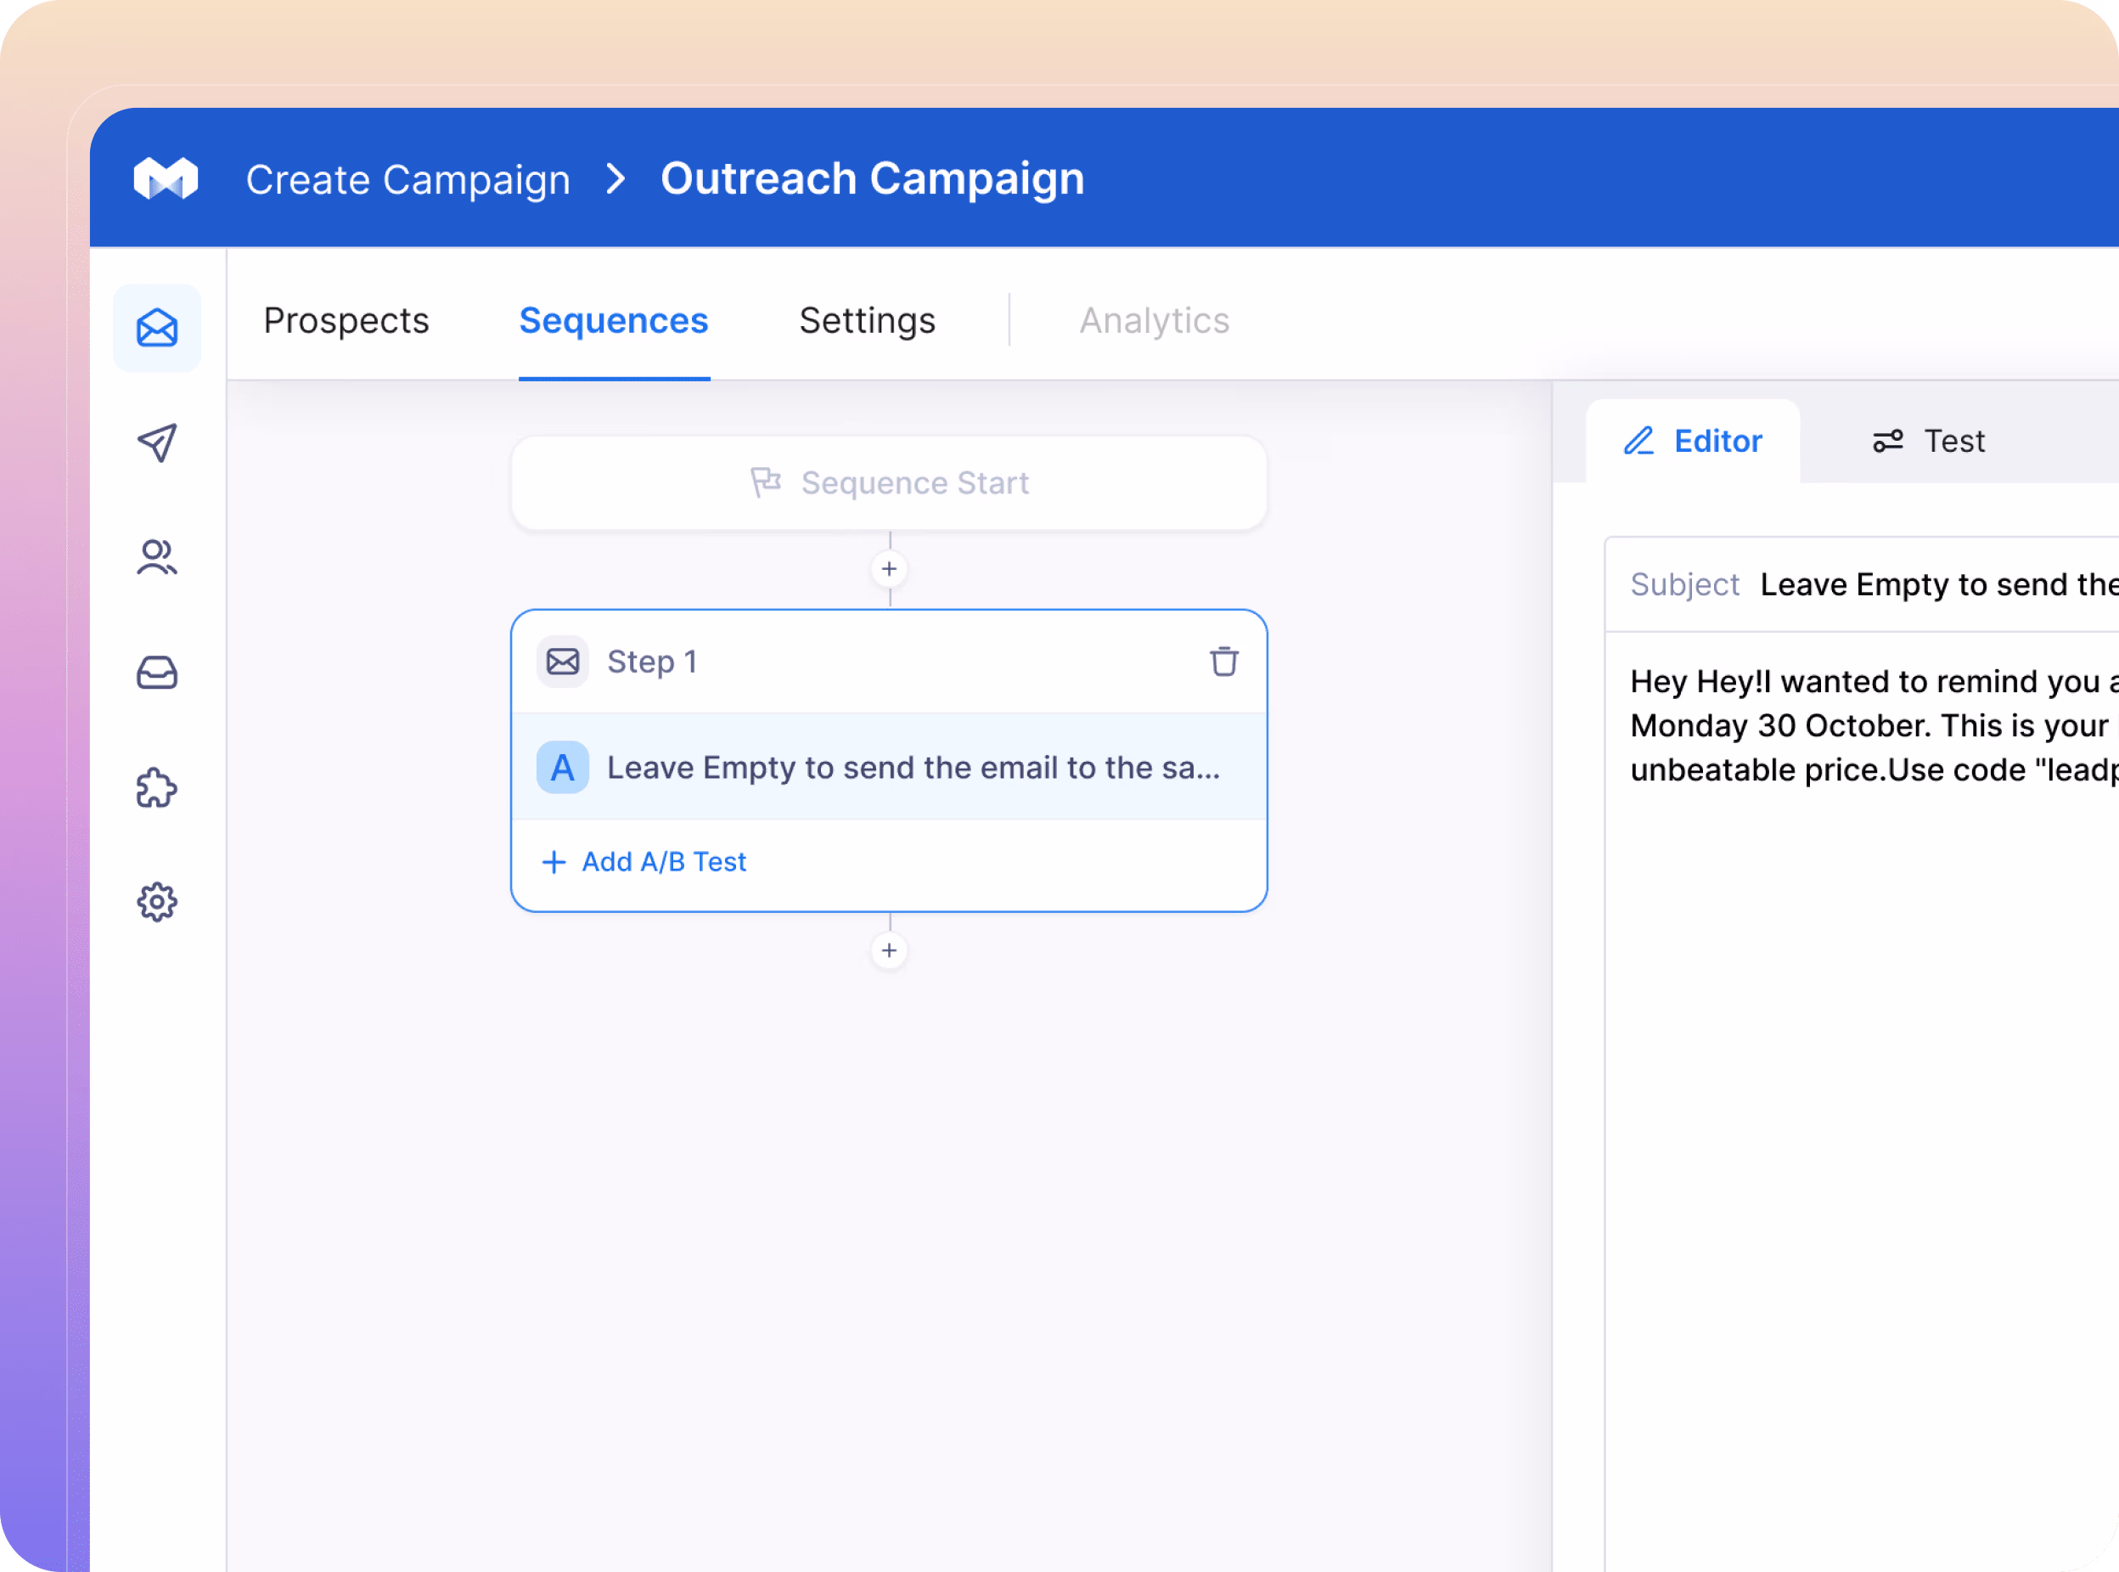This screenshot has width=2119, height=1572.
Task: Click the Step 1 envelope icon
Action: pos(562,662)
